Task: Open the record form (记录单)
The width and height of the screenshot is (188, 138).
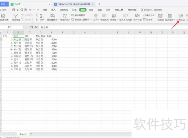Action: (148, 20)
